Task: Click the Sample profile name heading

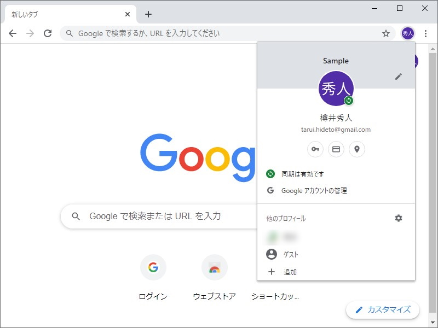Action: 336,61
